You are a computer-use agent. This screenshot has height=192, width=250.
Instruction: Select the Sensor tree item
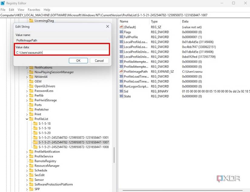[x=39, y=180]
